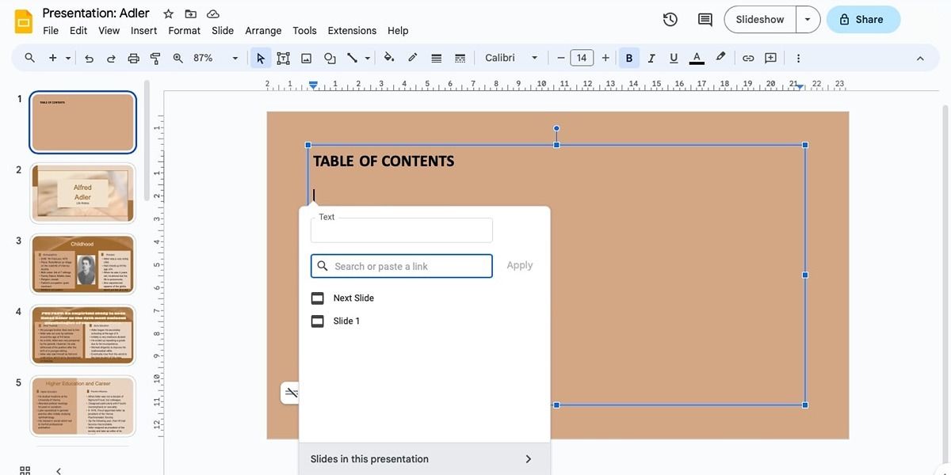Image resolution: width=951 pixels, height=475 pixels.
Task: Click the Apply button
Action: point(519,264)
